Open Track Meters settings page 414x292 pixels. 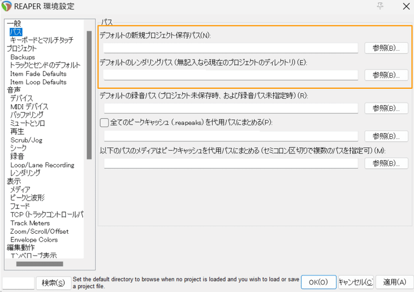30,223
